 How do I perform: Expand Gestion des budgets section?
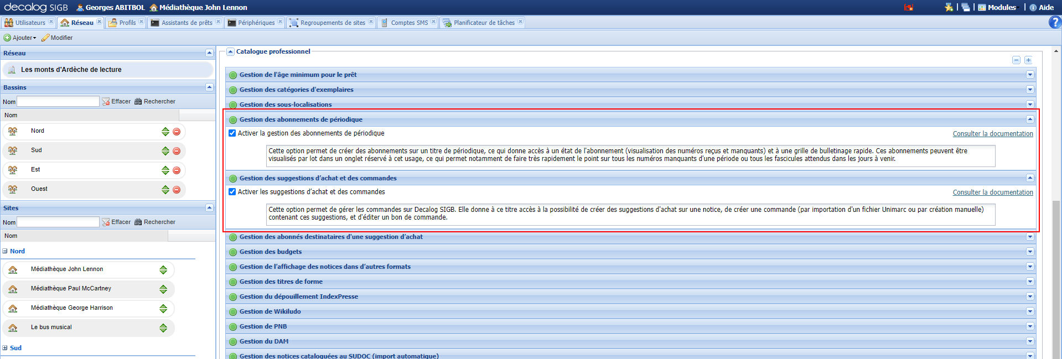tap(1030, 252)
